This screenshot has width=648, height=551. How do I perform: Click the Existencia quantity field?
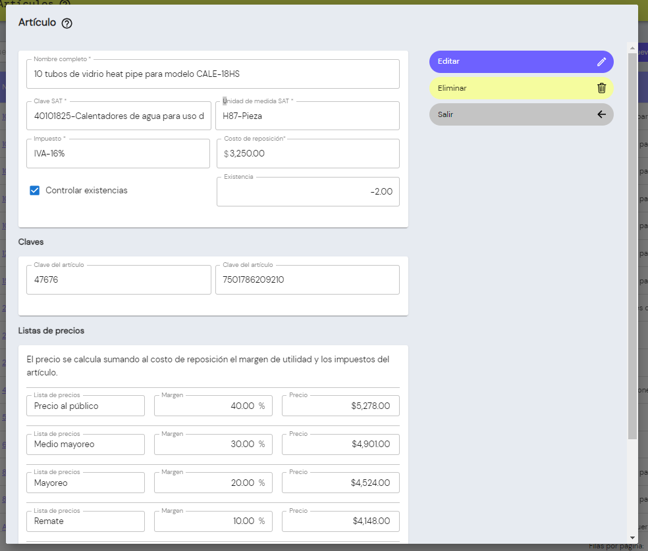pos(307,192)
